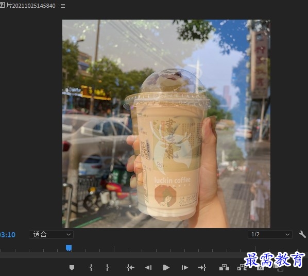The width and height of the screenshot is (308, 276).
Task: Open the wrench settings menu
Action: point(302,235)
